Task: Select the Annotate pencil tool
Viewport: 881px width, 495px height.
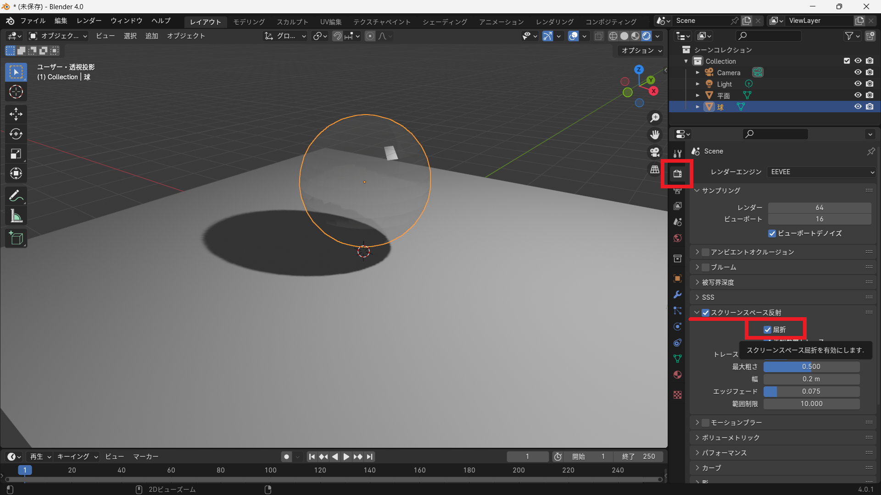Action: pos(16,196)
